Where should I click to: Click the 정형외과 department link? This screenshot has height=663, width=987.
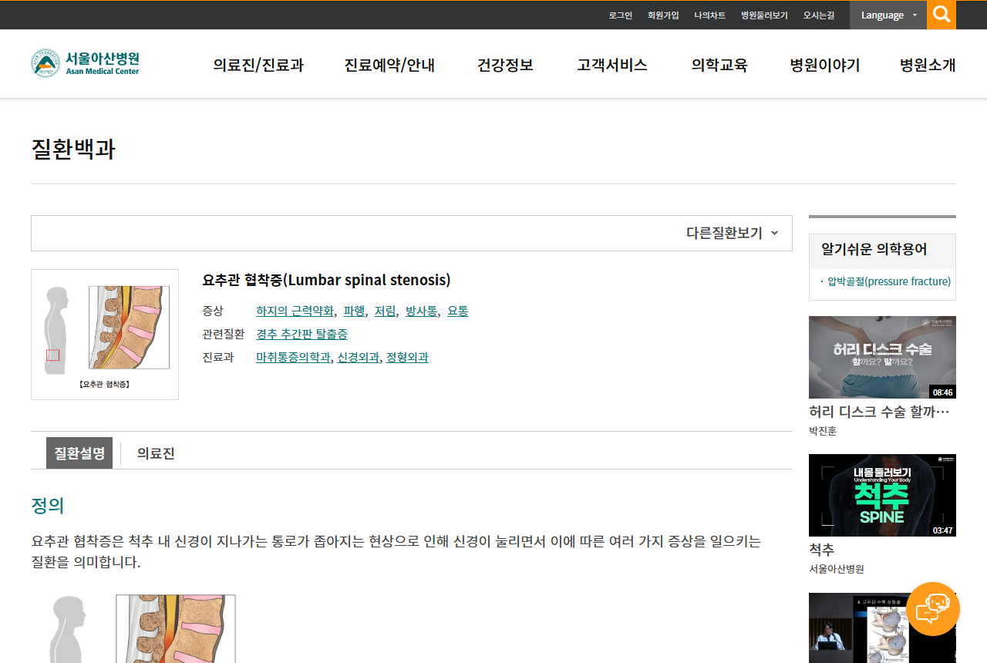coord(407,357)
